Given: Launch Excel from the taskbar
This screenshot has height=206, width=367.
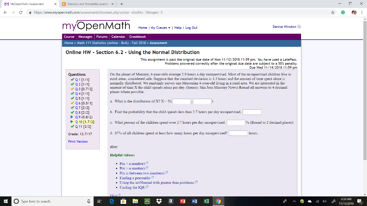Looking at the screenshot, I should [206, 201].
